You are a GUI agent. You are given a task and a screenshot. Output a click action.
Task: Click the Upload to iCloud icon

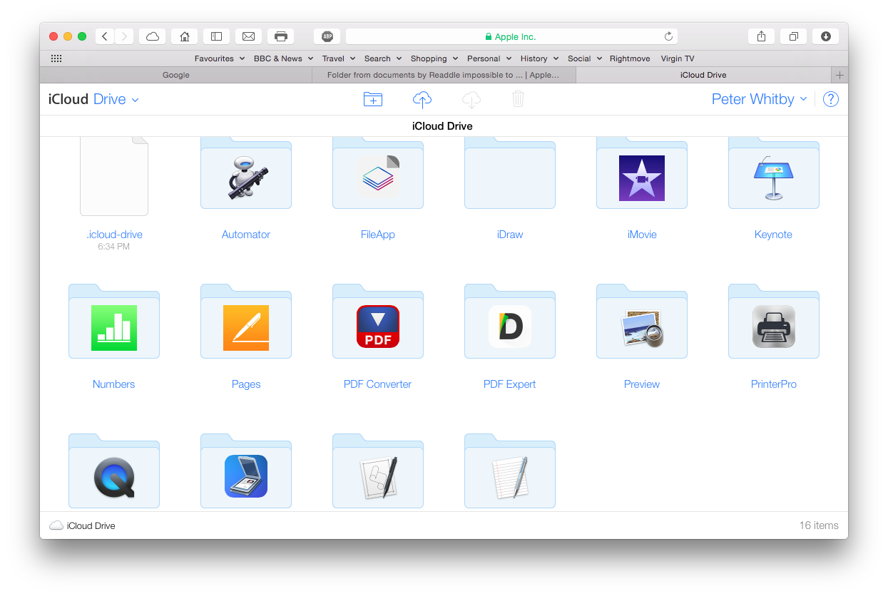[422, 100]
